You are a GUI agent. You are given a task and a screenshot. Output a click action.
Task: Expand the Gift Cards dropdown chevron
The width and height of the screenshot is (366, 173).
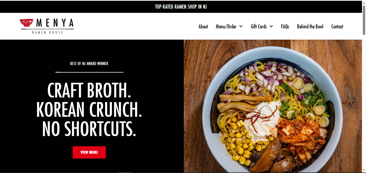point(271,26)
